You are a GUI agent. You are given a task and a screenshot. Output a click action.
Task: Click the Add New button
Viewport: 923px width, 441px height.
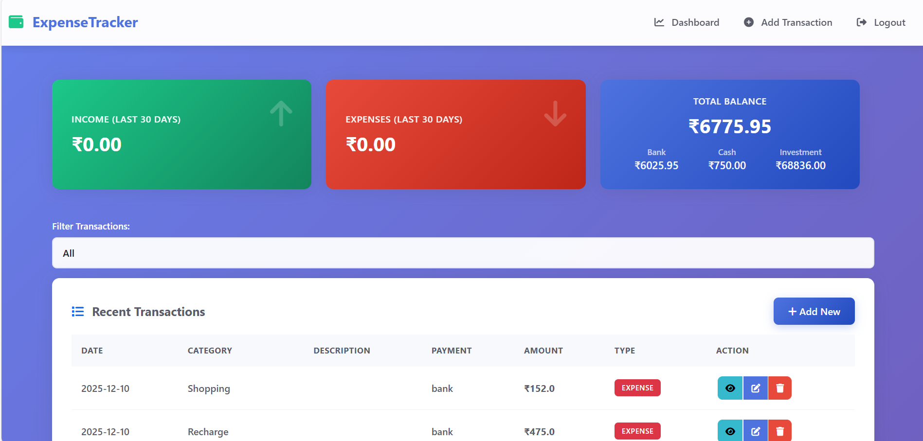(x=814, y=311)
